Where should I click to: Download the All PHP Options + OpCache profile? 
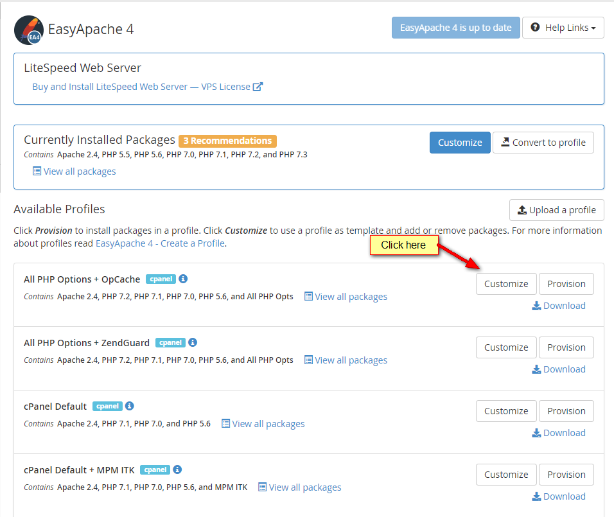pyautogui.click(x=559, y=306)
